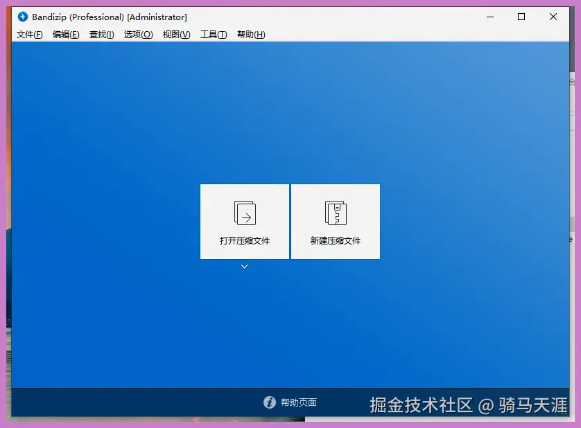Expand the chevron below 打开压缩文件
The width and height of the screenshot is (581, 428).
pyautogui.click(x=244, y=267)
